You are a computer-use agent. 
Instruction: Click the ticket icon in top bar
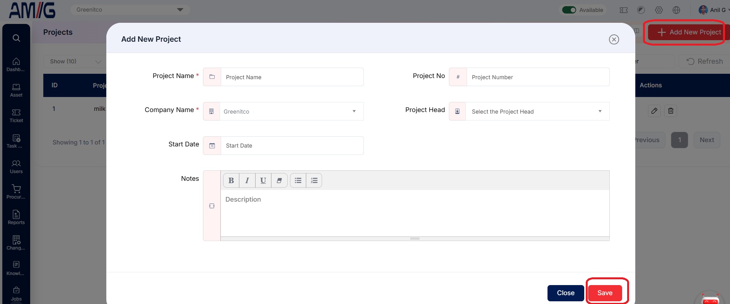tap(624, 10)
